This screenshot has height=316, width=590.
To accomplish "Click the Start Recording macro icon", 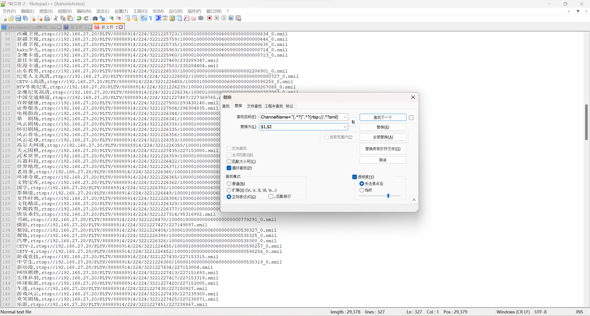I will coord(209,18).
